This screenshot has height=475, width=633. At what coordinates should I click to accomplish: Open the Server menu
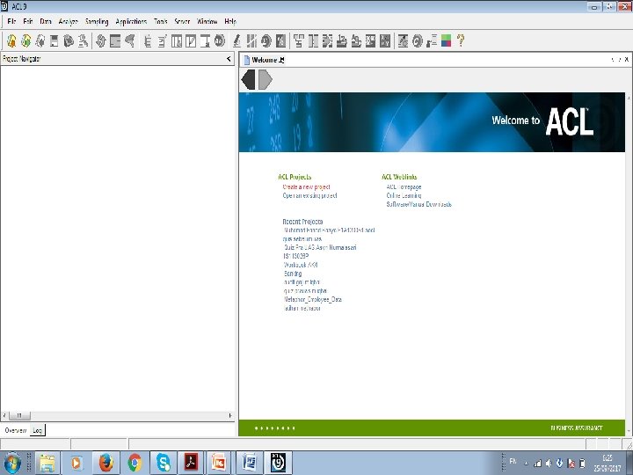[x=182, y=21]
